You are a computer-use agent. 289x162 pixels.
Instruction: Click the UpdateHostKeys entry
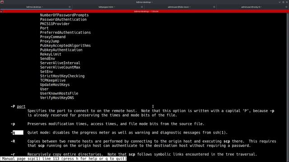55,85
